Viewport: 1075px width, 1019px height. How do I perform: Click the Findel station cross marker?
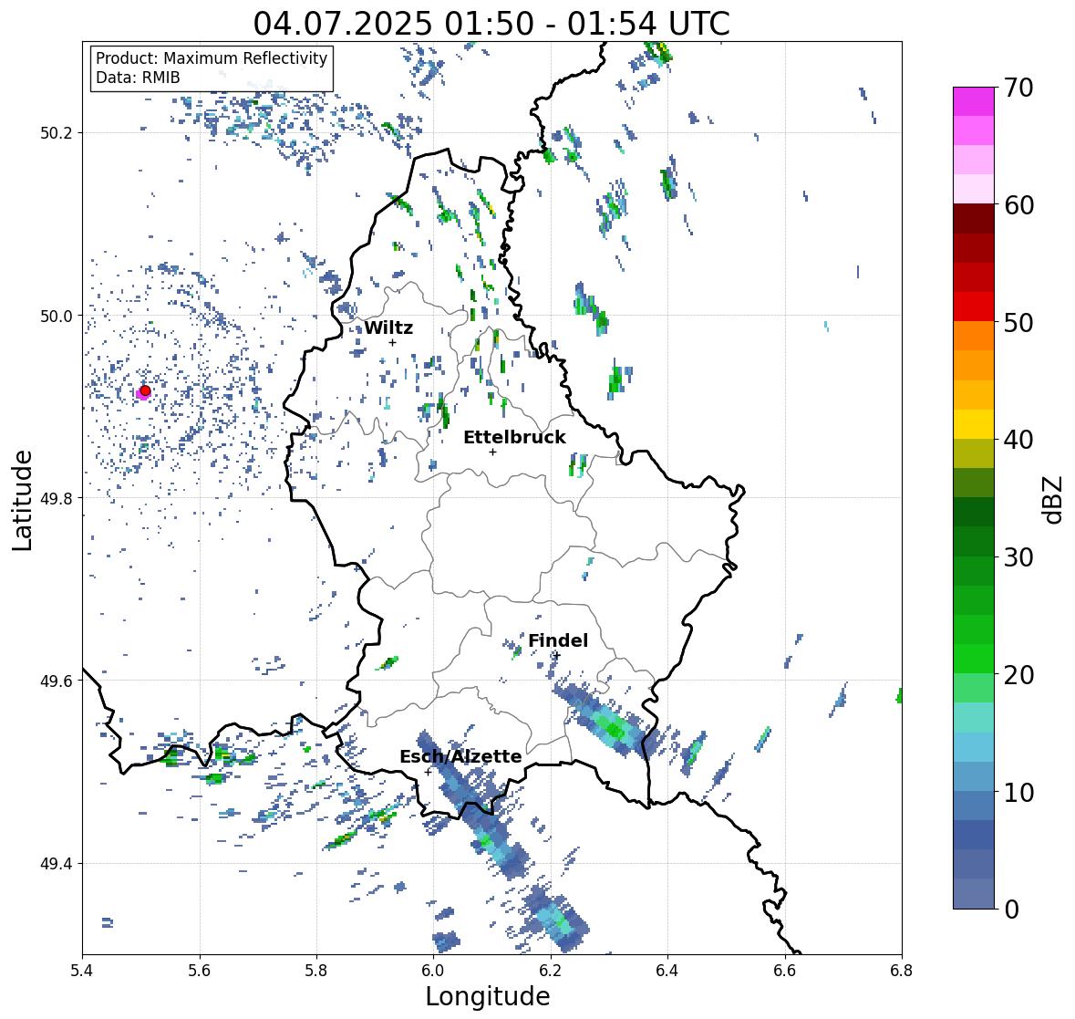pyautogui.click(x=557, y=656)
